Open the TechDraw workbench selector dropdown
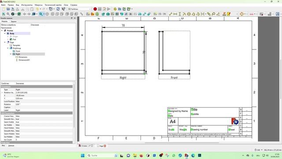 pyautogui.click(x=79, y=9)
